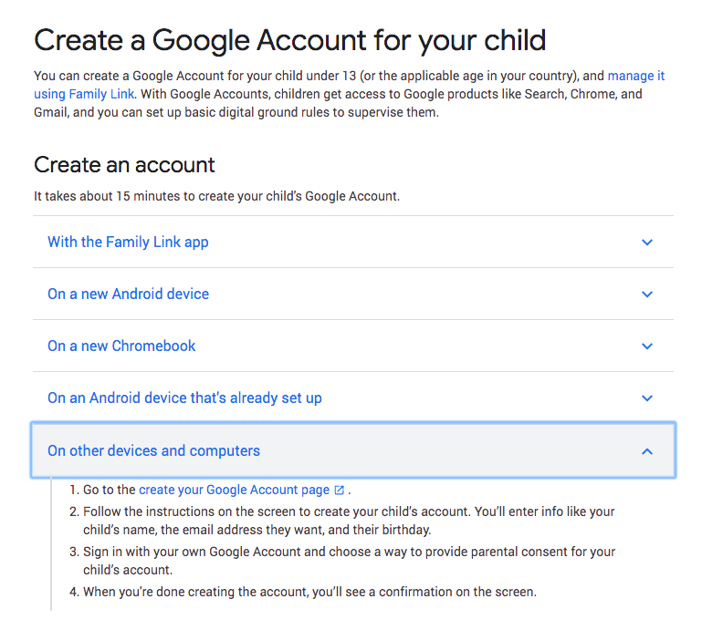Viewport: 702px width, 630px height.
Task: Follow the create your Google Account page link
Action: click(234, 490)
